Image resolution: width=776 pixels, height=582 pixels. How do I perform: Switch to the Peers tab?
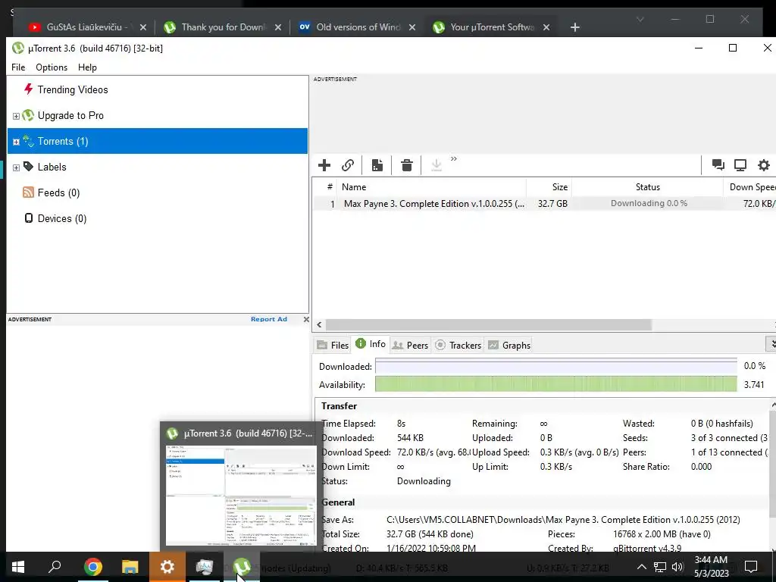point(410,345)
